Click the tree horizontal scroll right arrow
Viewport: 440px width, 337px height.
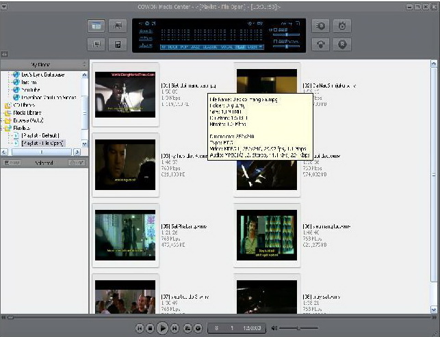pos(77,152)
